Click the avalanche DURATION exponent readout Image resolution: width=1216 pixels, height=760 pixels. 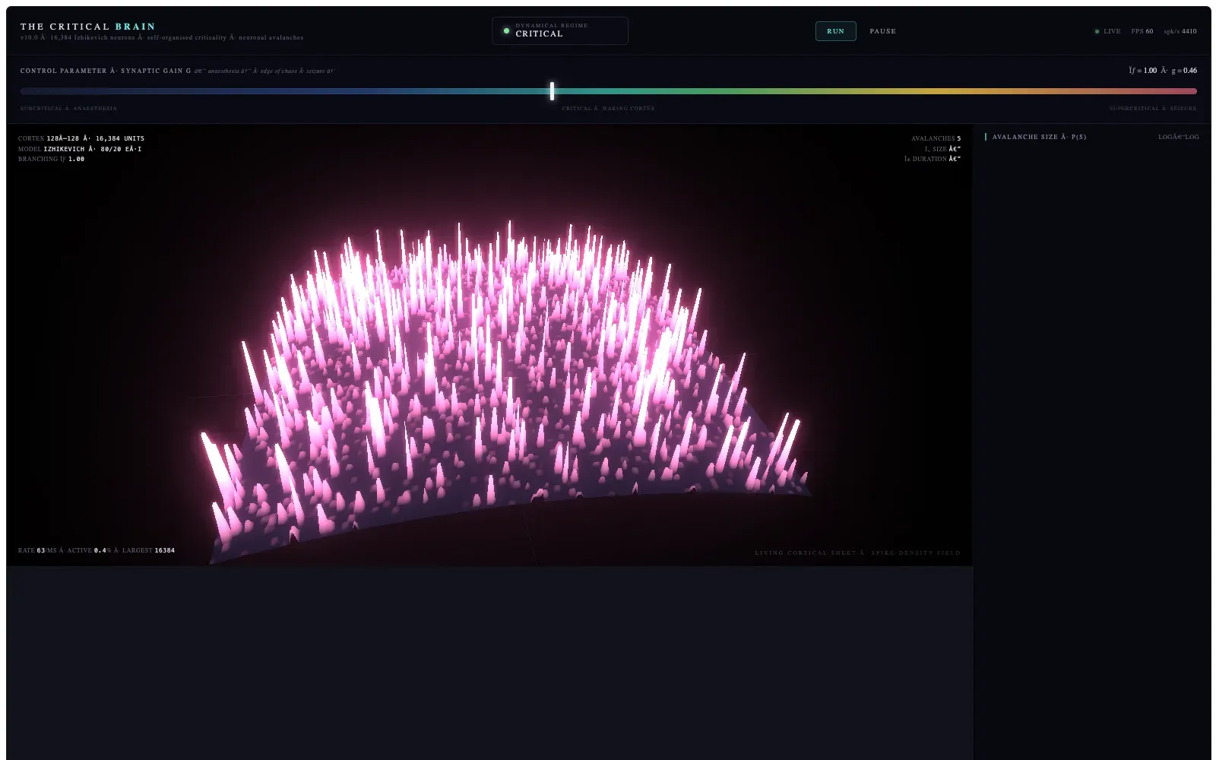[933, 159]
